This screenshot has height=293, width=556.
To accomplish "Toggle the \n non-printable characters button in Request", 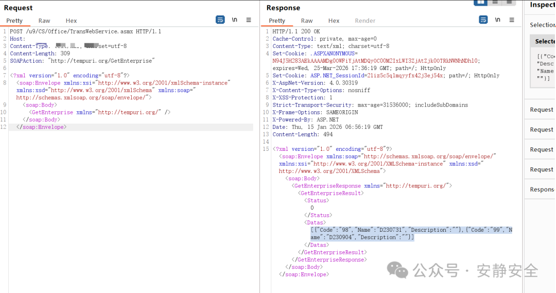I will (234, 20).
